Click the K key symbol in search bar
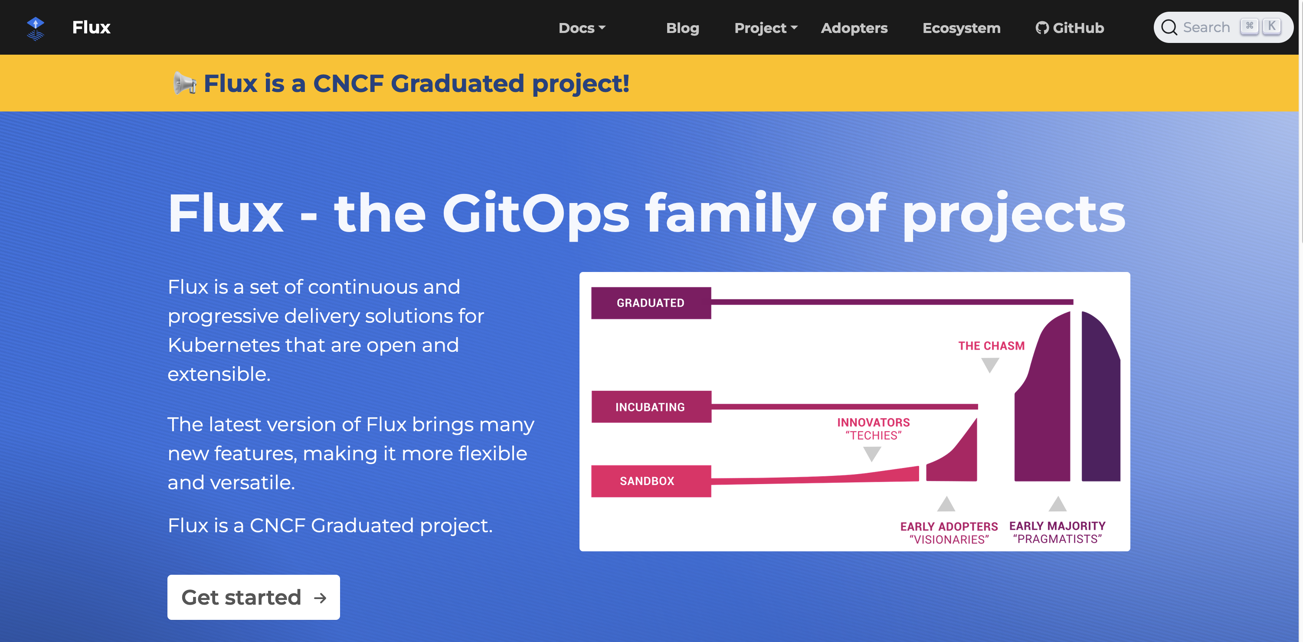 pyautogui.click(x=1273, y=26)
